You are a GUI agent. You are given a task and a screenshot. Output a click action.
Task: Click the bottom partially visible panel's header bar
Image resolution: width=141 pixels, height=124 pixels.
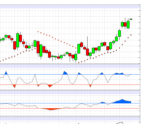pos(70,119)
